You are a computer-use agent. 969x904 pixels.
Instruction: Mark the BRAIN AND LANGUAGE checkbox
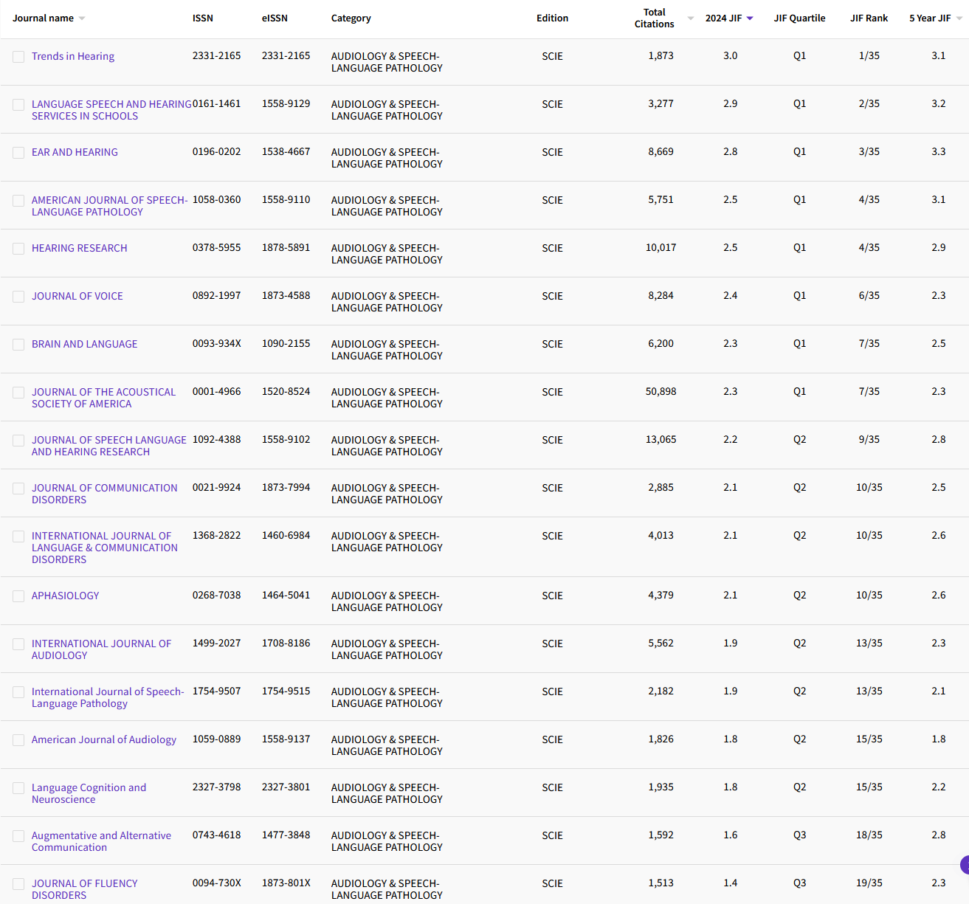point(18,345)
